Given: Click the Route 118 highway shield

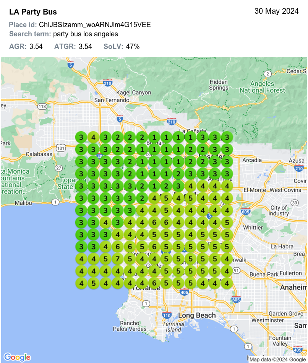Looking at the screenshot, I should [x=42, y=106].
